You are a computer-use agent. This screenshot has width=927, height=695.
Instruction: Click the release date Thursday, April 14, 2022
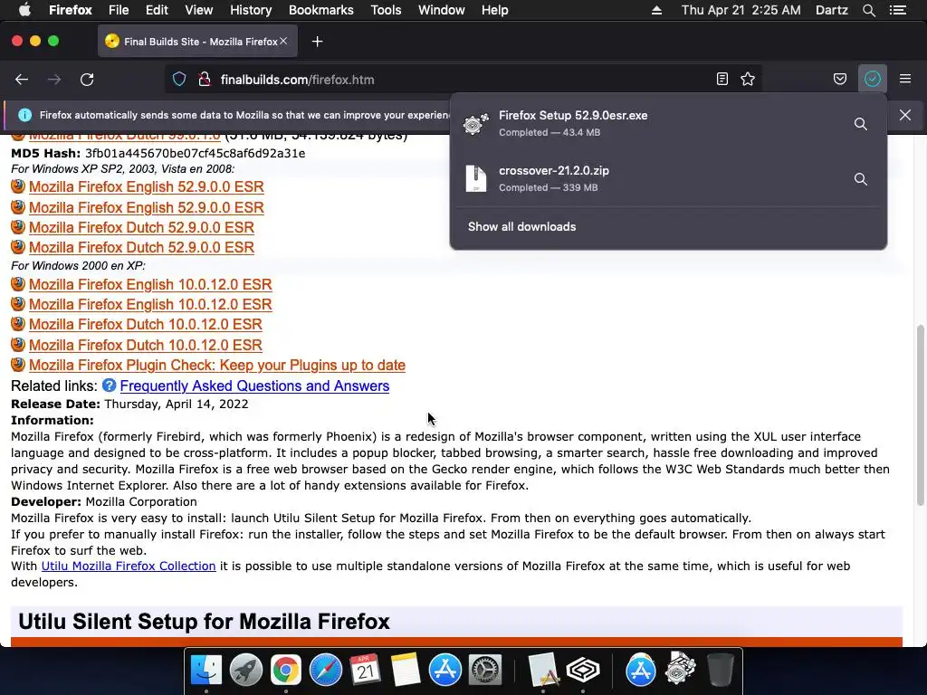(x=177, y=405)
